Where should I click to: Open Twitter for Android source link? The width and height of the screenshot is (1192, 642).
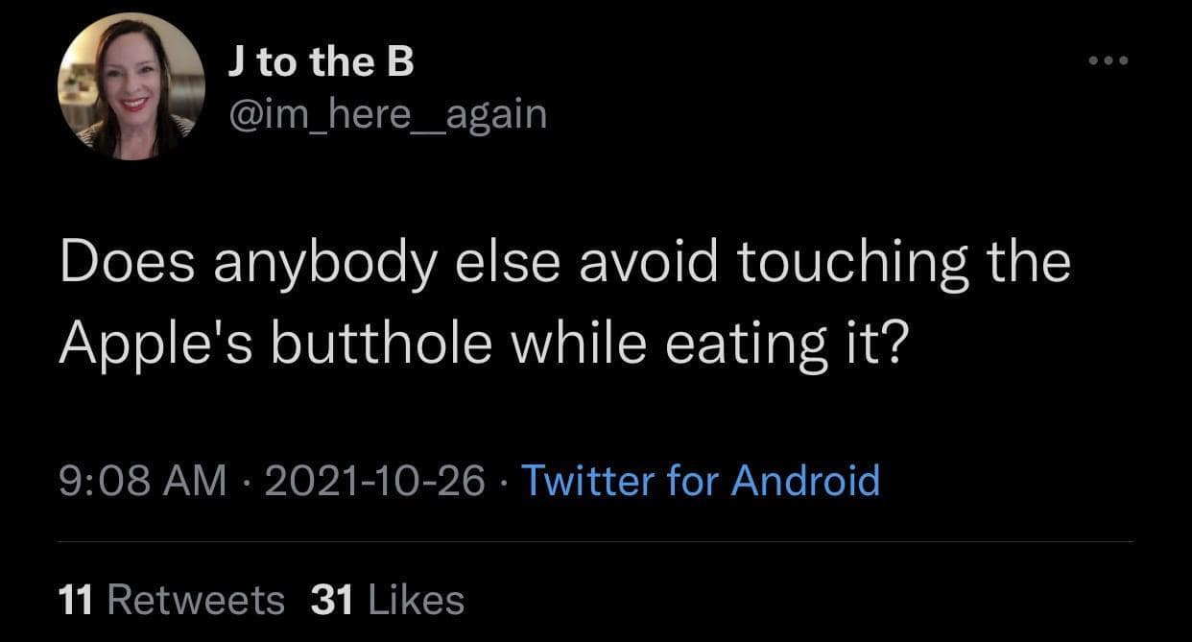coord(700,481)
